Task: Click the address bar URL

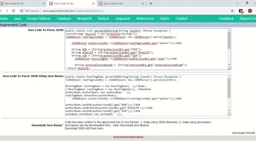Action: (x=73, y=11)
